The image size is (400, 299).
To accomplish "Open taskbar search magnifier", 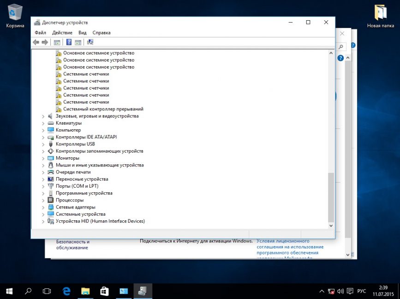I will click(x=28, y=291).
